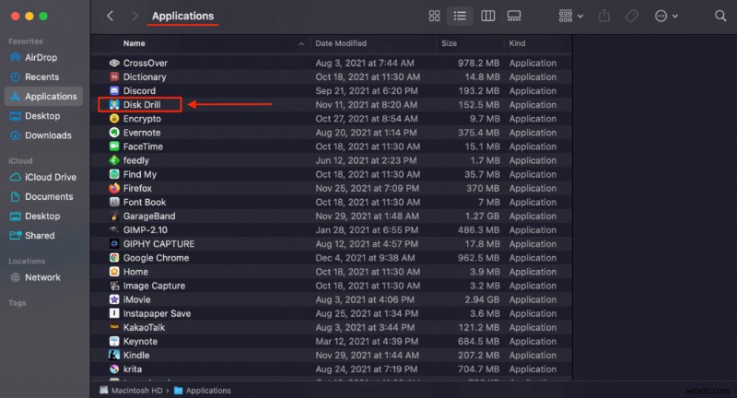This screenshot has height=398, width=737.
Task: Open iCloud Drive from sidebar
Action: click(50, 177)
